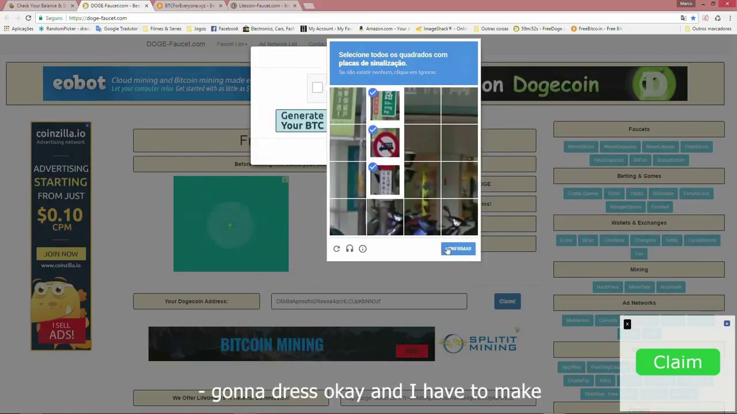Click JOIN NOW on coinzilla ad
Viewport: 737px width, 414px height.
click(x=61, y=254)
